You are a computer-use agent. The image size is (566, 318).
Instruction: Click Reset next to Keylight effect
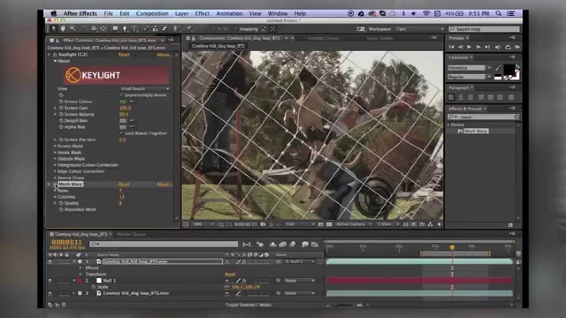(x=124, y=55)
